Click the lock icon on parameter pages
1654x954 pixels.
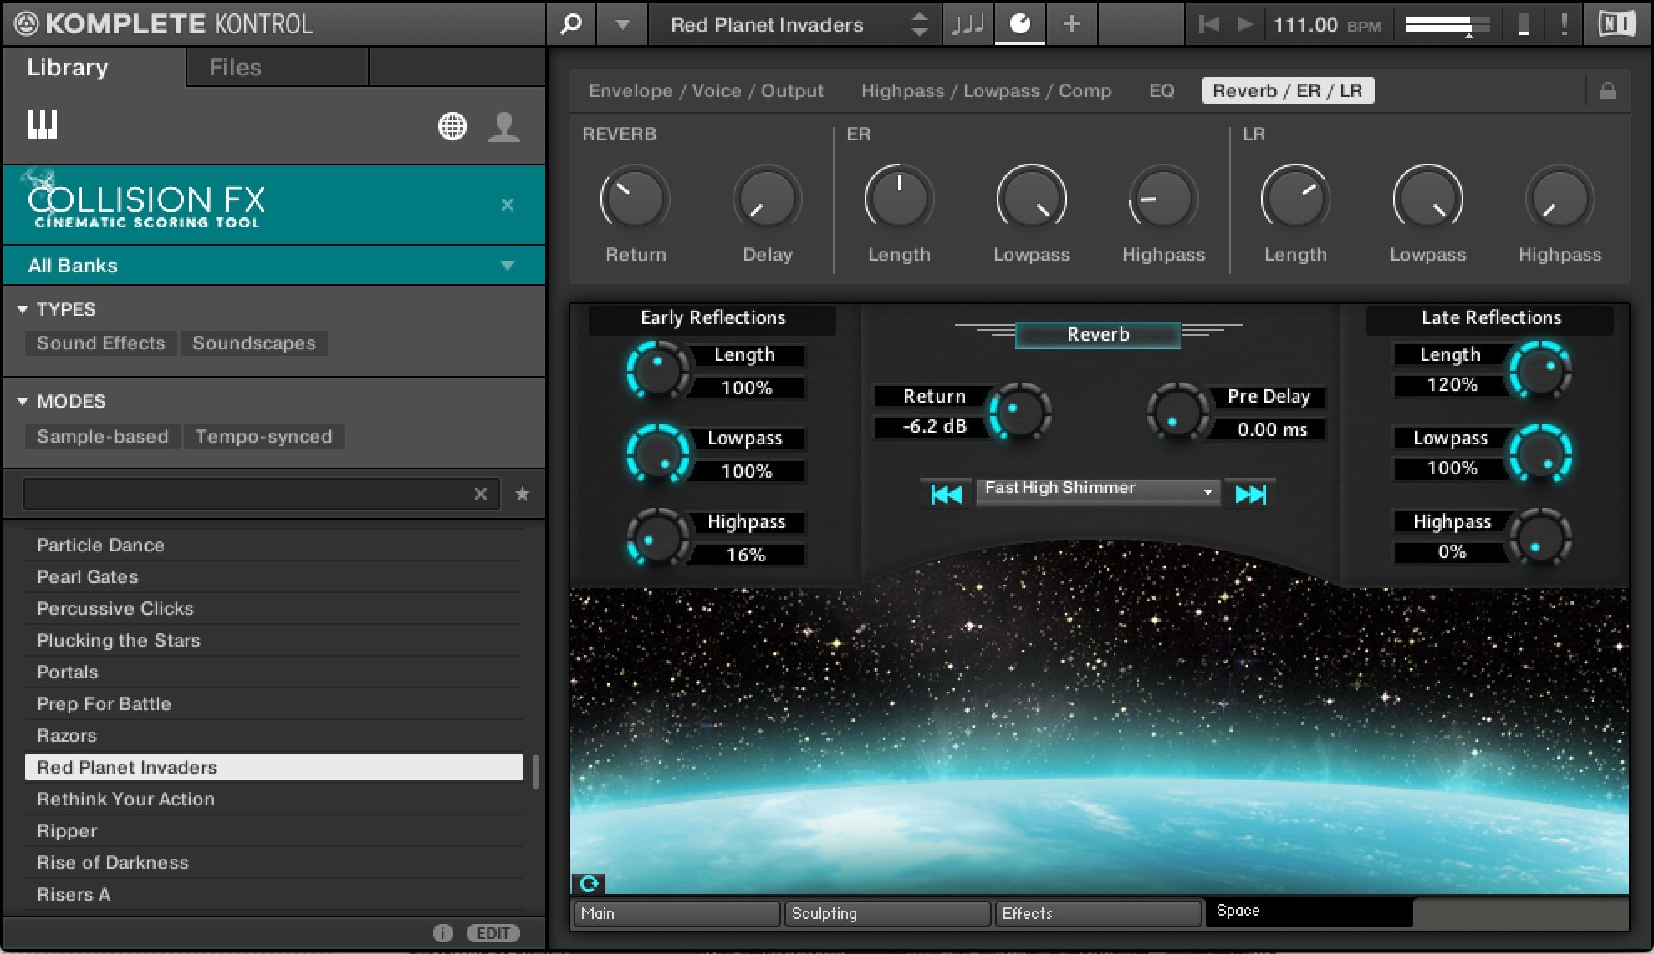tap(1607, 90)
